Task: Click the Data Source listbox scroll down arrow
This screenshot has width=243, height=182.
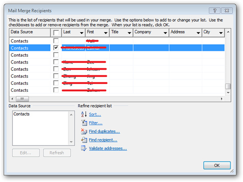Action: (x=71, y=142)
